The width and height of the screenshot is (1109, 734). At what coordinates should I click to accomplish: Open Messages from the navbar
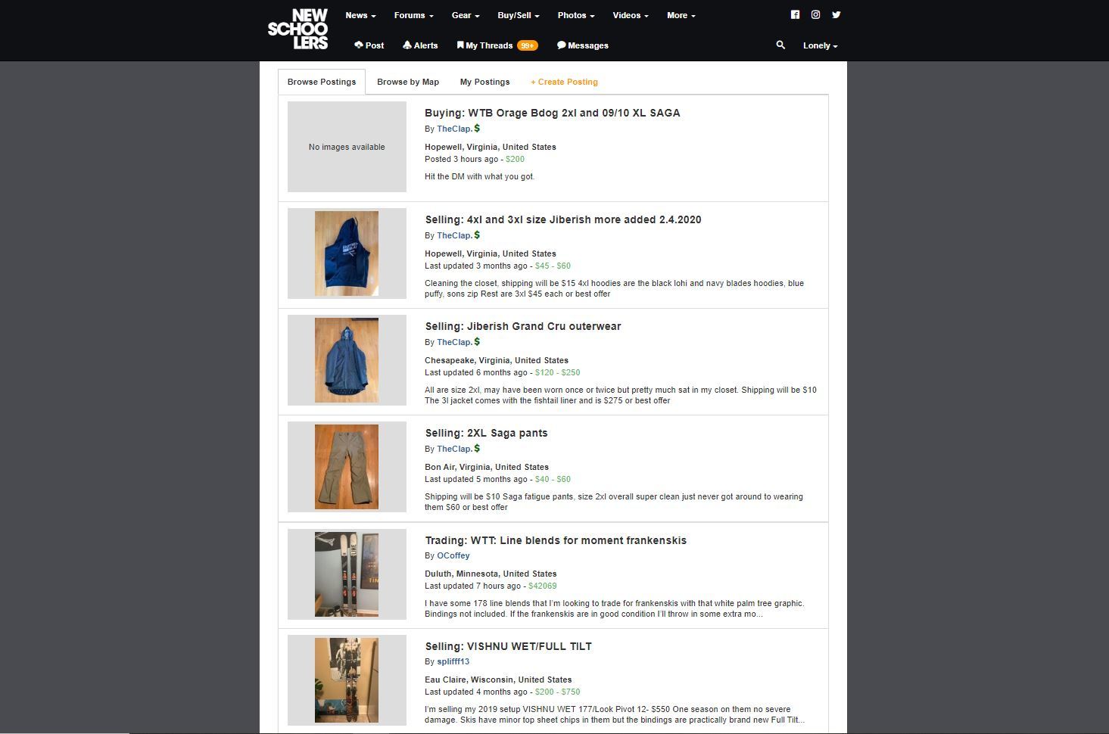[x=583, y=45]
